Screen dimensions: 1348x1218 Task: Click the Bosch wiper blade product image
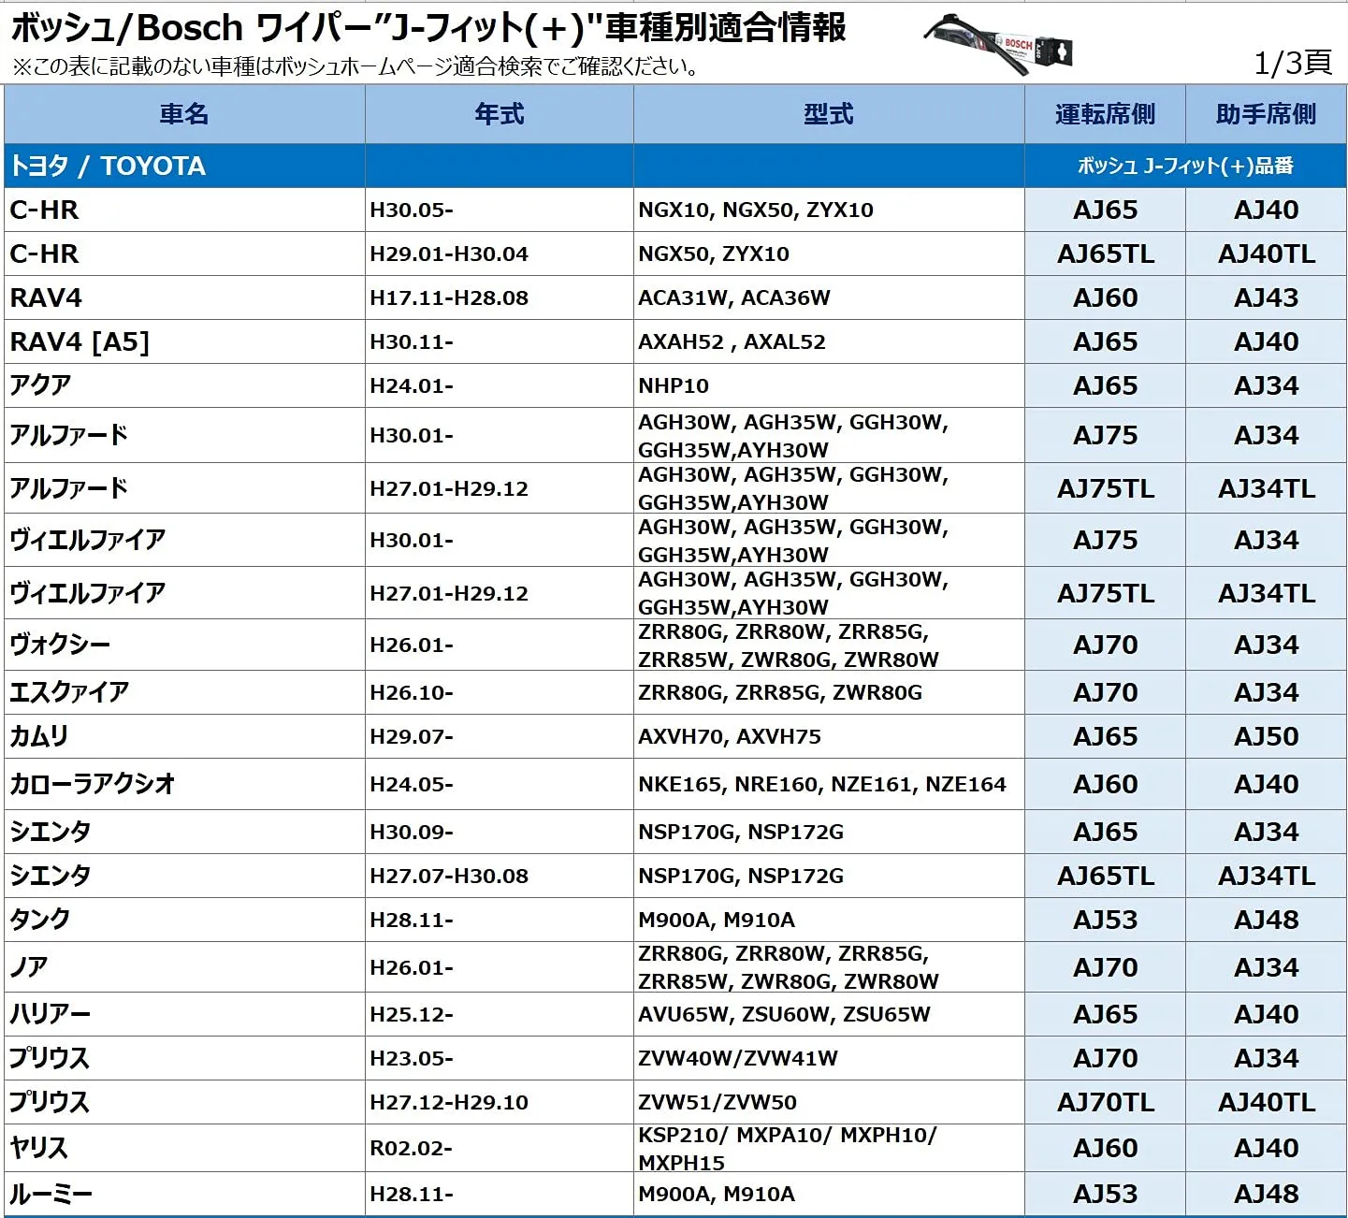pos(999,44)
